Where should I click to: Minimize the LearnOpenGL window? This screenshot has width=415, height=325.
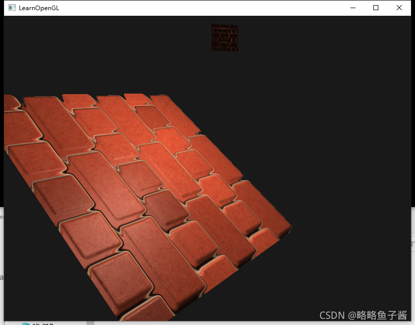(353, 8)
